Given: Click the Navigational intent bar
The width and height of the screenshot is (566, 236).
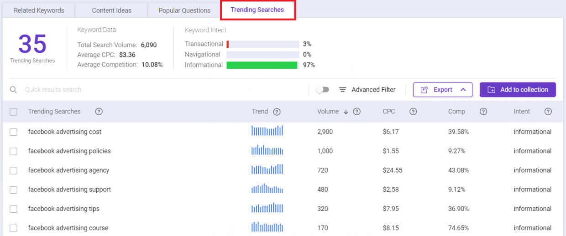Looking at the screenshot, I should [262, 55].
